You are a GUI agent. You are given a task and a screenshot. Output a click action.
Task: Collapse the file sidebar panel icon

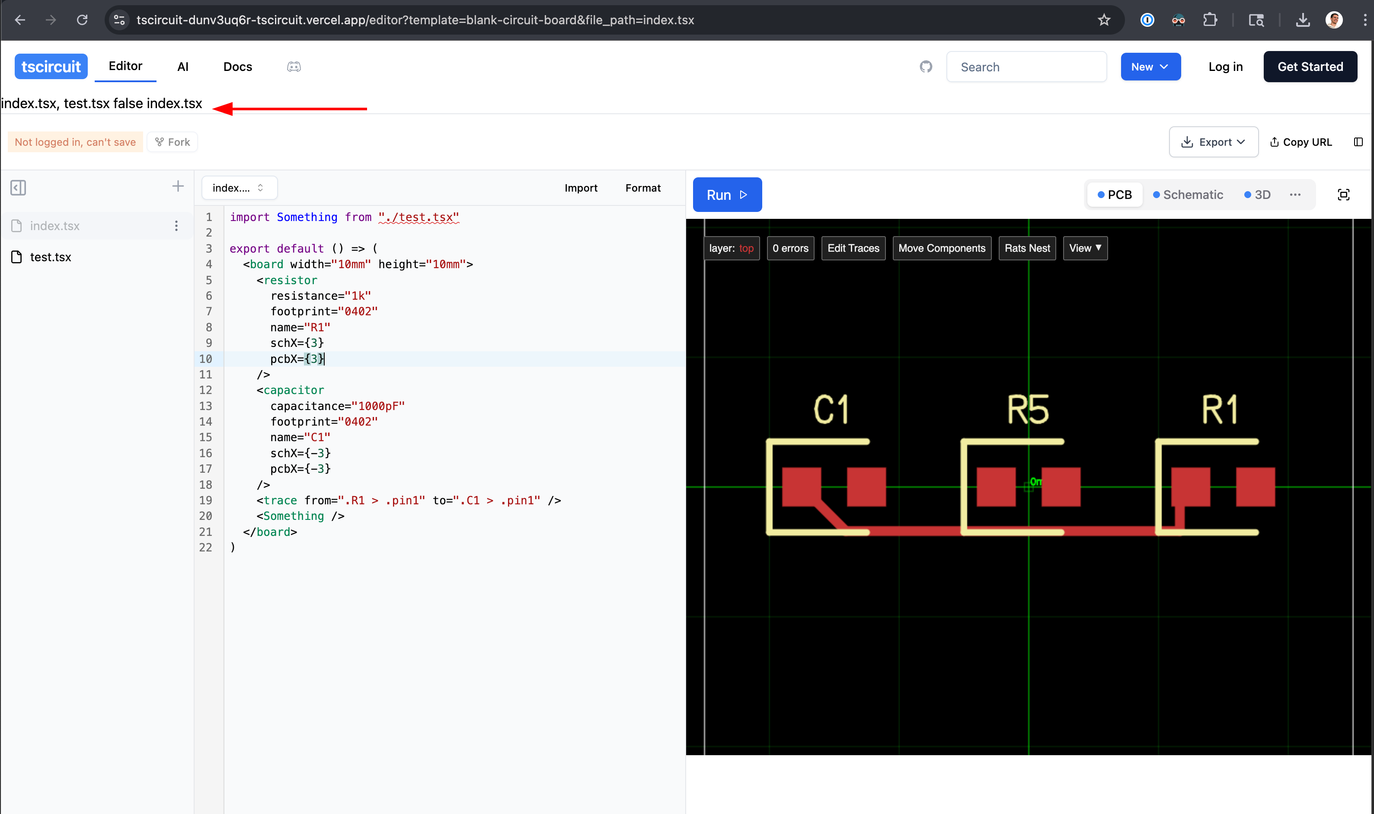(18, 188)
